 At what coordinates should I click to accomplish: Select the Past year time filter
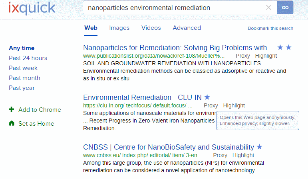pos(22,88)
